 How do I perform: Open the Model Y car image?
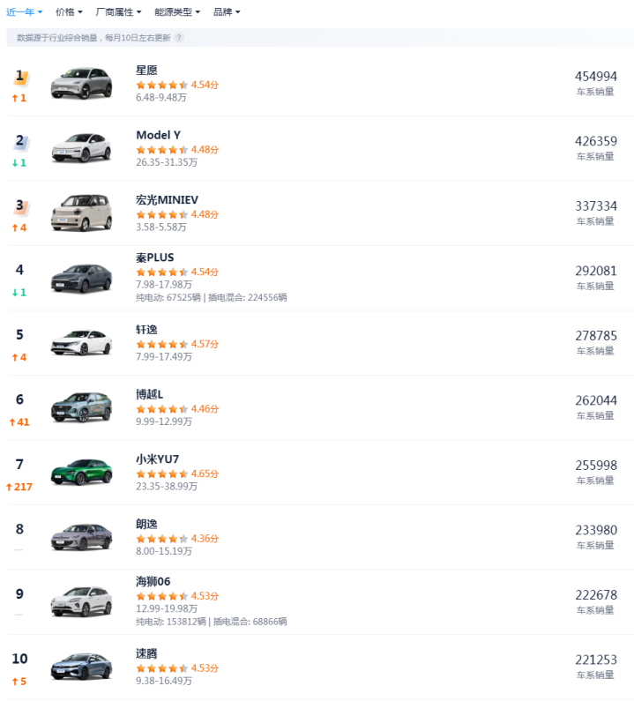(81, 148)
